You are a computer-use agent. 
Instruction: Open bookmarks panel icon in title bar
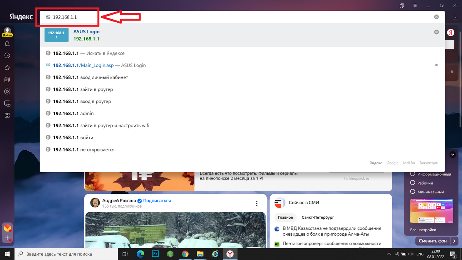[x=402, y=5]
